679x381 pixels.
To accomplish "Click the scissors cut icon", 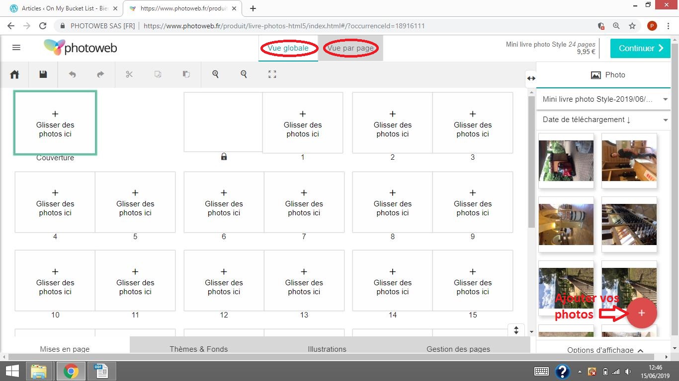I will point(129,74).
